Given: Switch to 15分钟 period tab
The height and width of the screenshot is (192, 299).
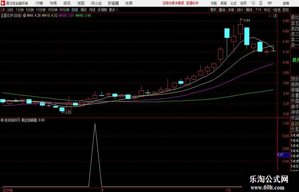Looking at the screenshot, I should 41,10.
